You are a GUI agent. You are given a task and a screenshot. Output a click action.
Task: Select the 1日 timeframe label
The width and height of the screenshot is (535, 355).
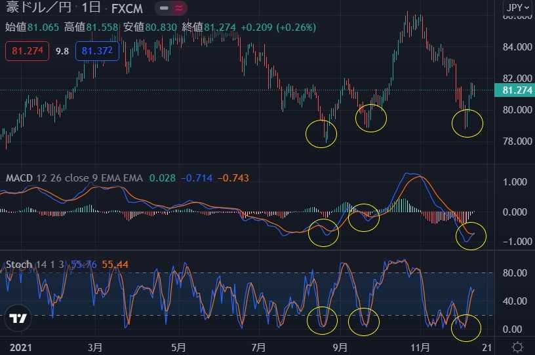click(90, 7)
